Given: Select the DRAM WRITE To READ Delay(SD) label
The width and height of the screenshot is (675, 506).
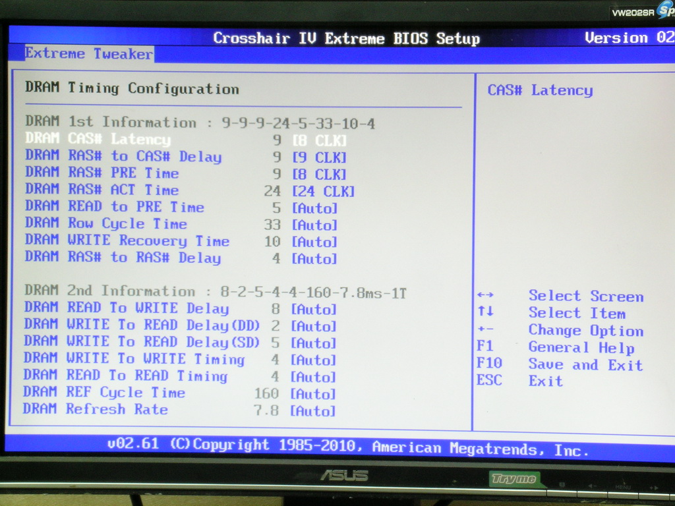Looking at the screenshot, I should click(x=142, y=342).
